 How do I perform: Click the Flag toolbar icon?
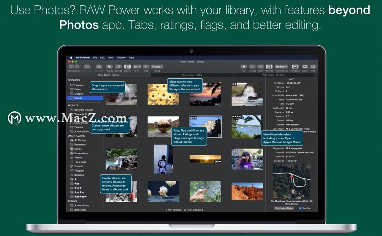[146, 67]
